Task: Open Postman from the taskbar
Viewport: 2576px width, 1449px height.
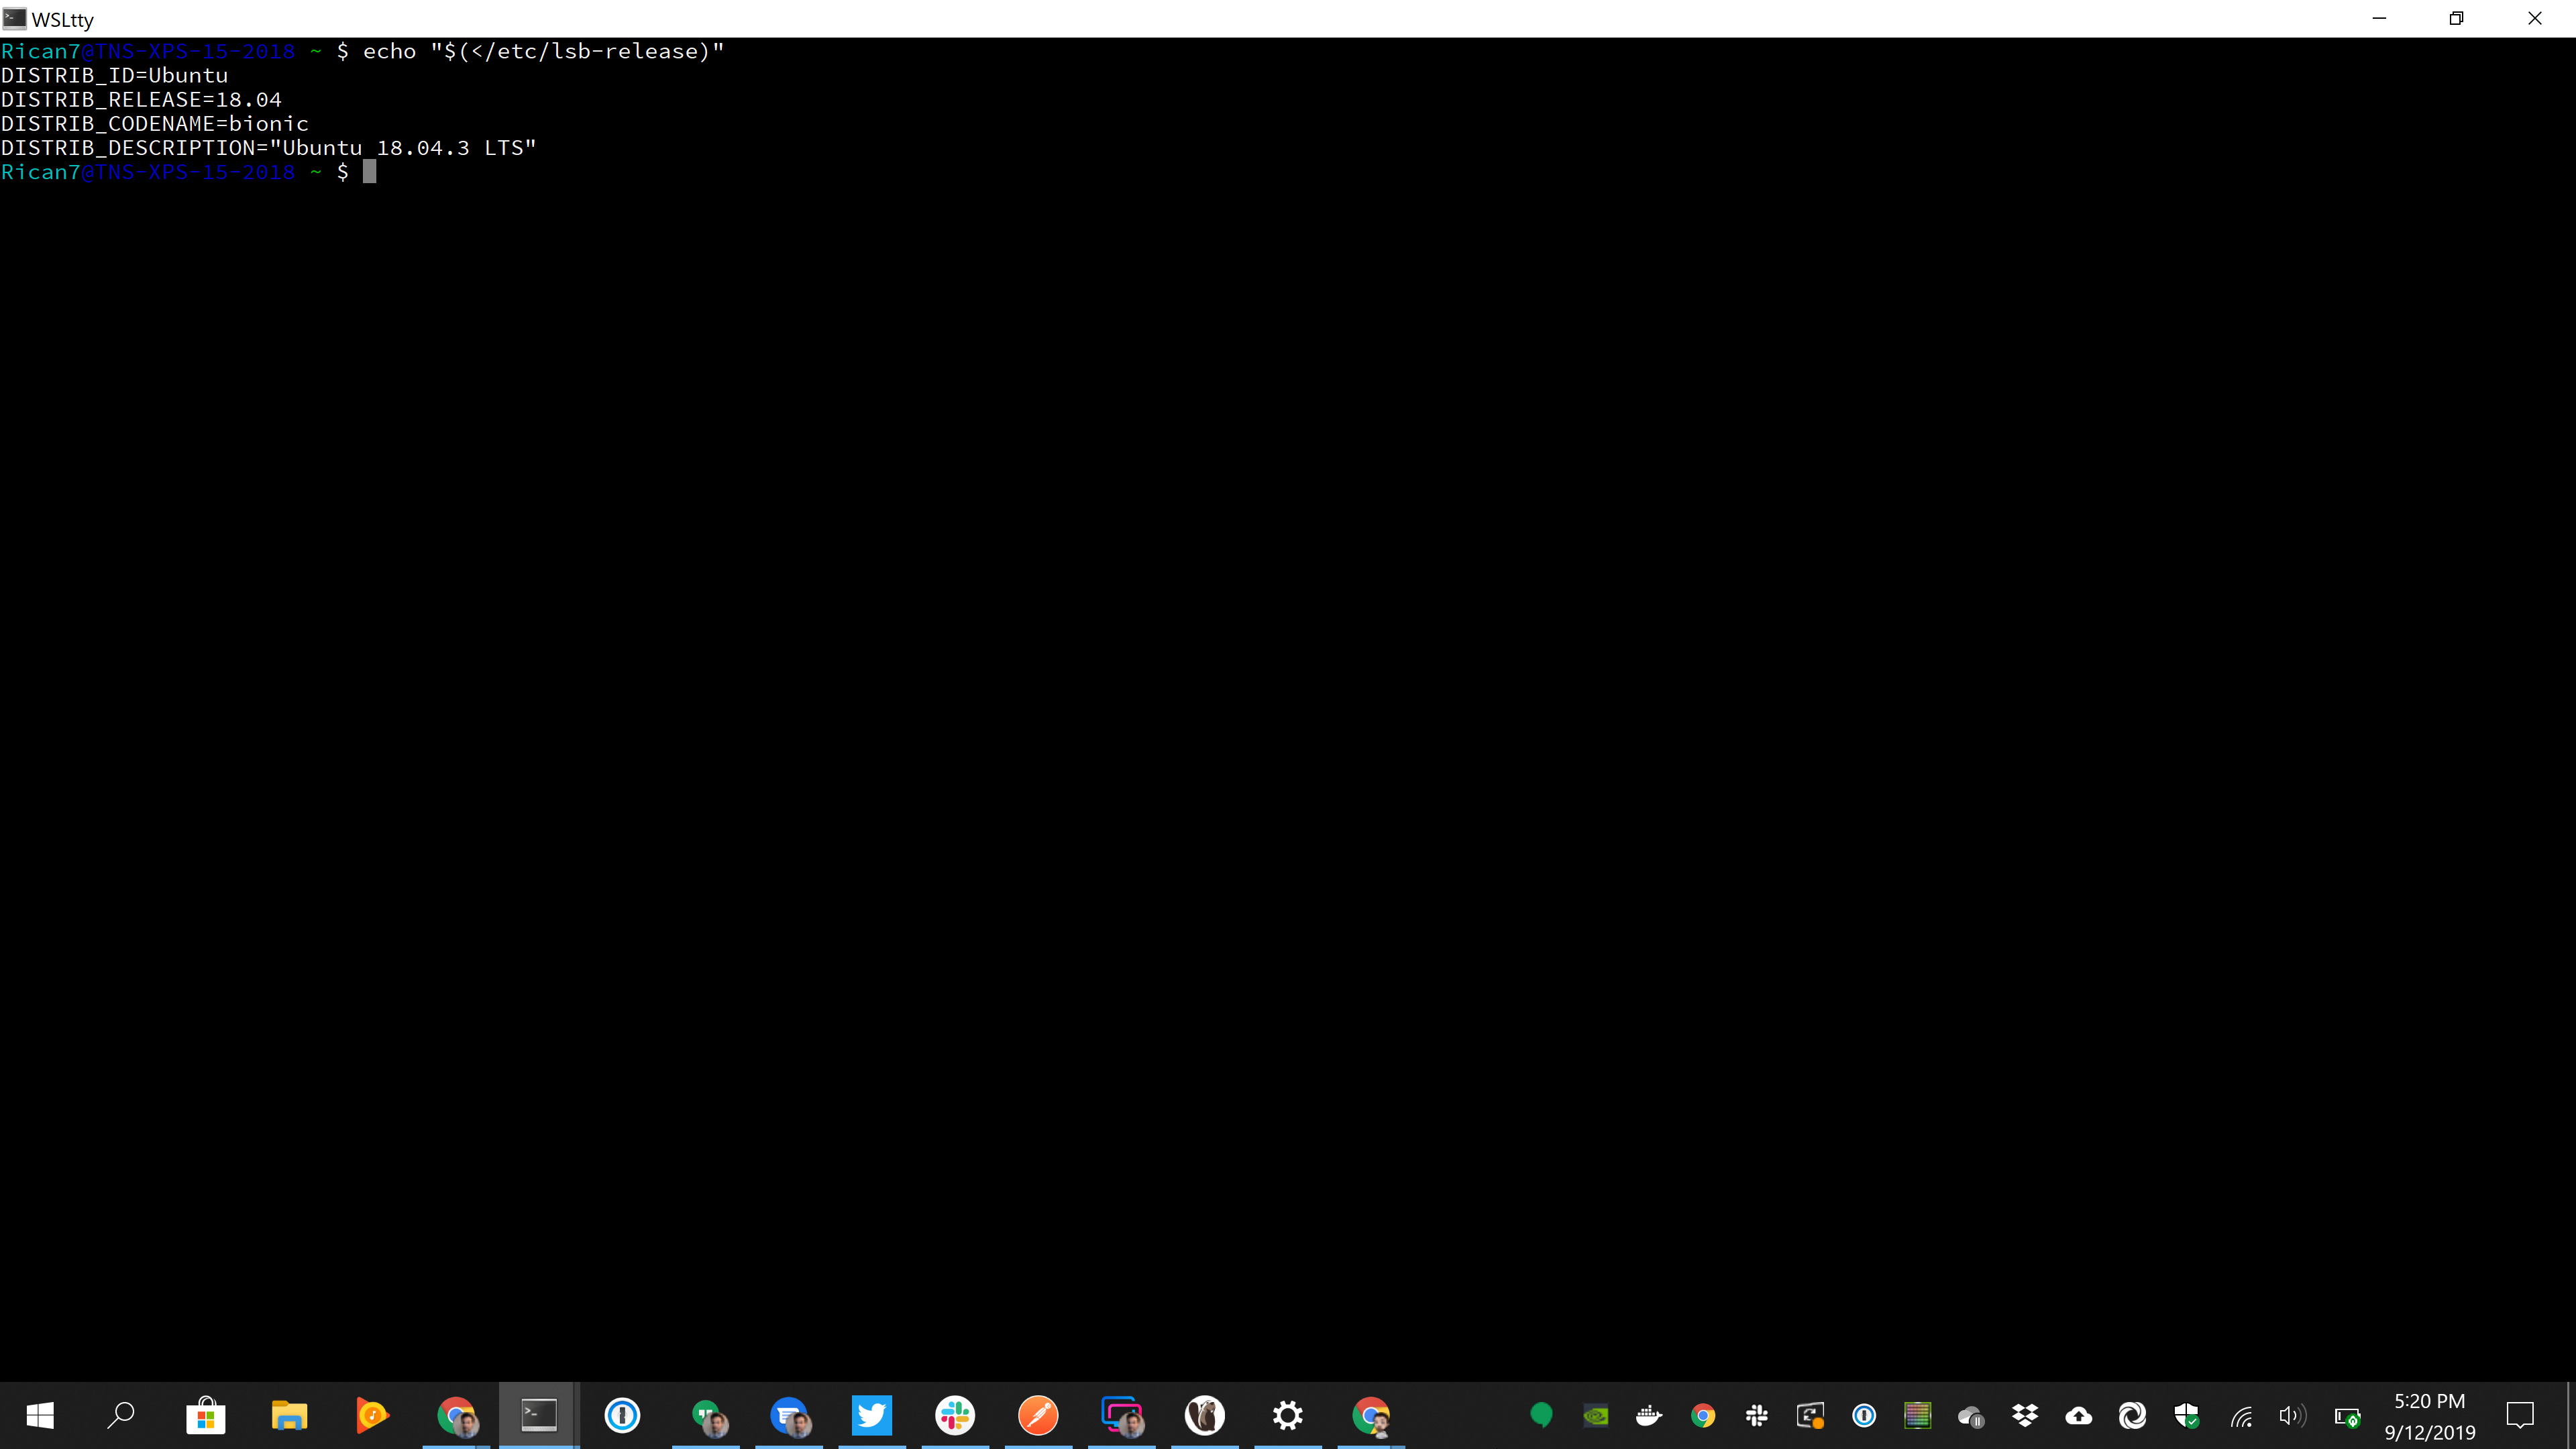Action: [x=1037, y=1415]
